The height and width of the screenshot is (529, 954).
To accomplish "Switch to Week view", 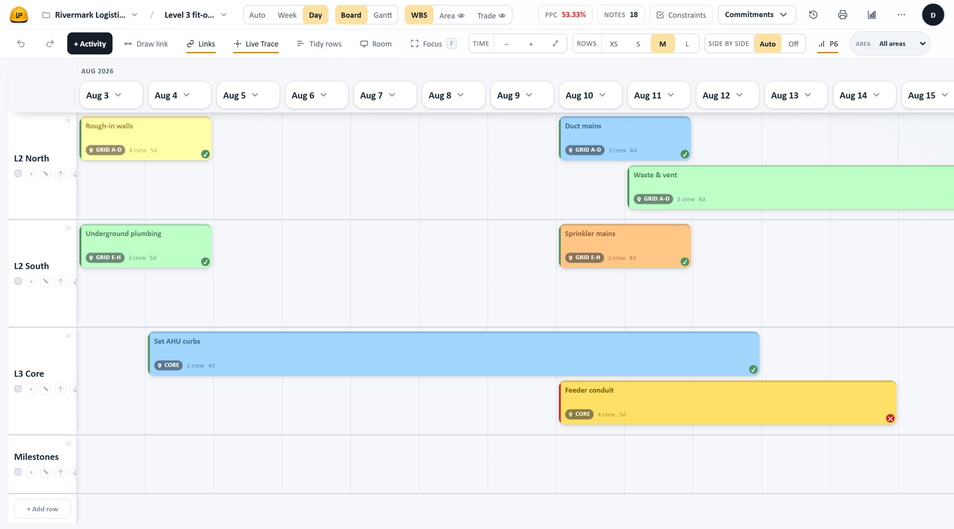I will (x=287, y=15).
